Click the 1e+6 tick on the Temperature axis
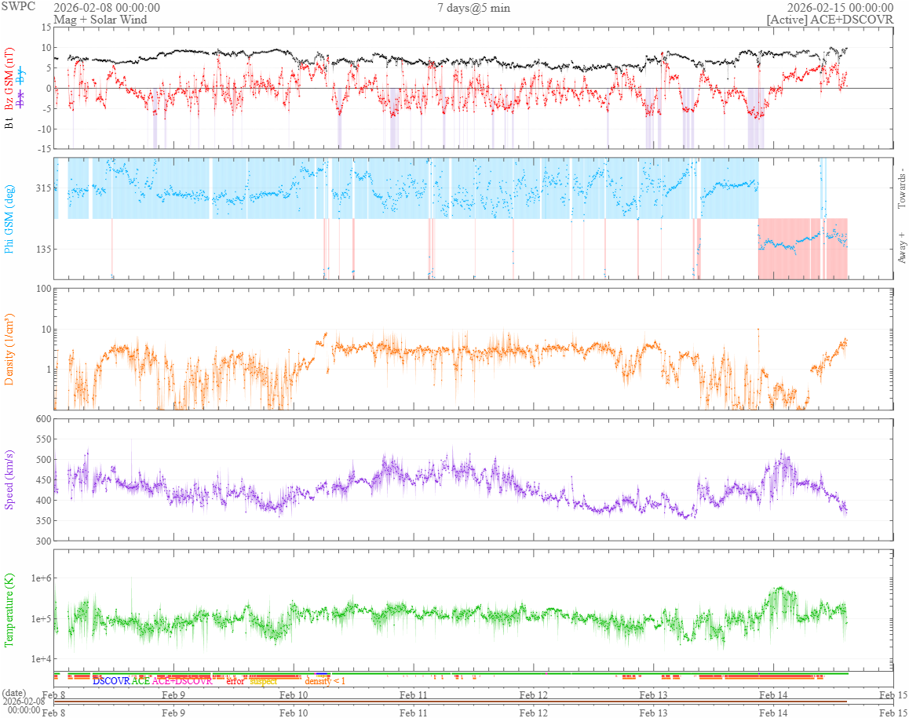This screenshot has width=909, height=718. (x=41, y=578)
